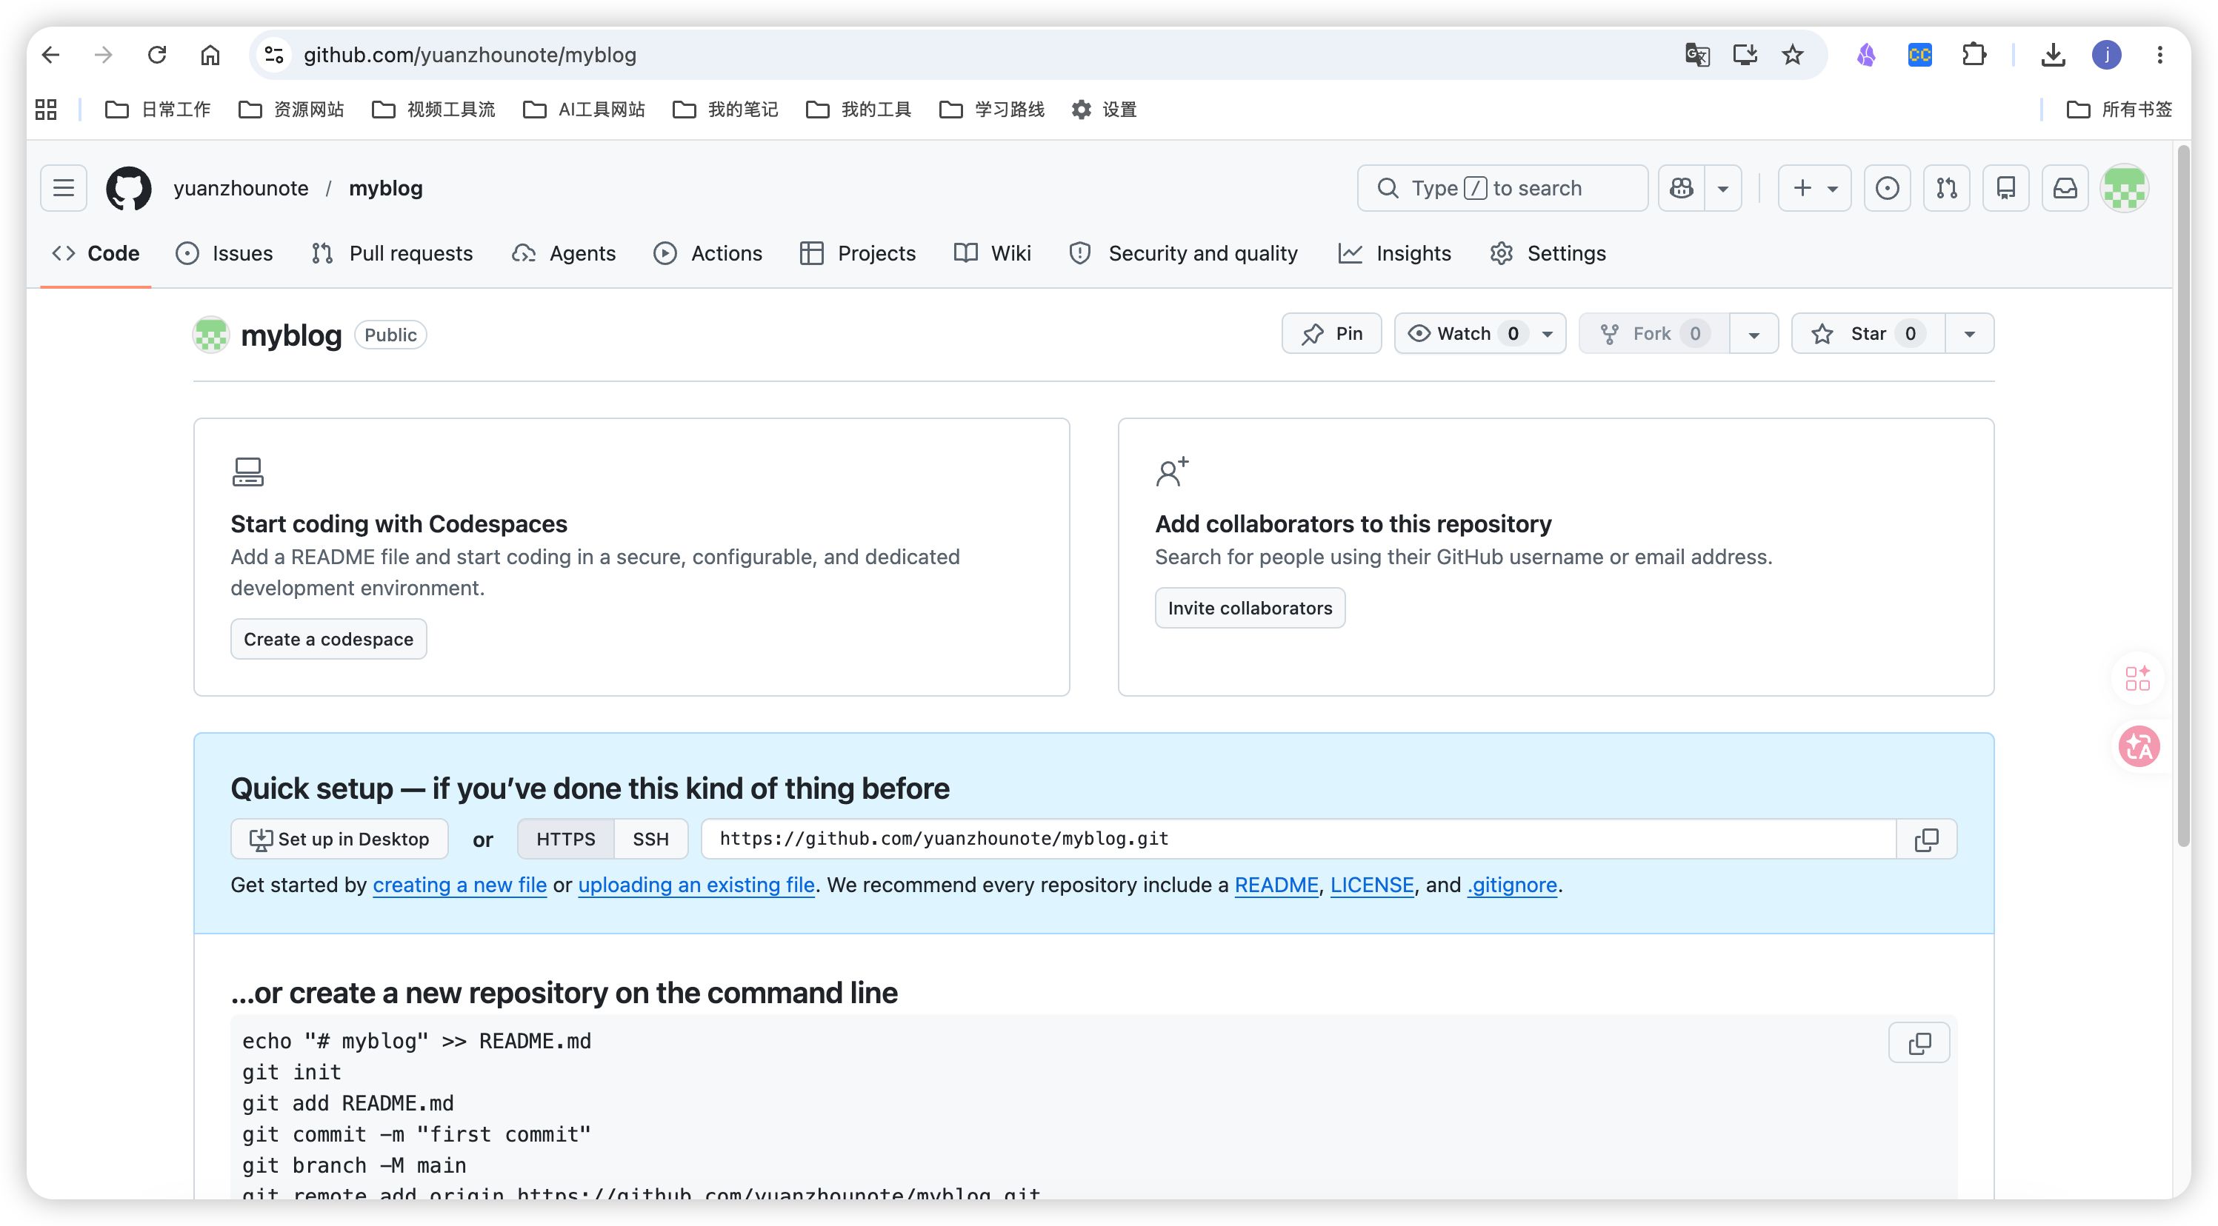Screen dimensions: 2218x1226
Task: Open the repositories icon in header
Action: [2005, 187]
